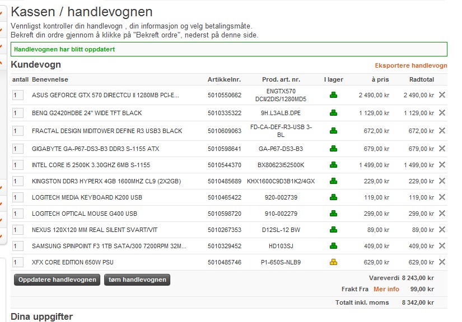This screenshot has height=322, width=462.
Task: Select the Vareverdi 8 243,00 kr value
Action: (418, 278)
